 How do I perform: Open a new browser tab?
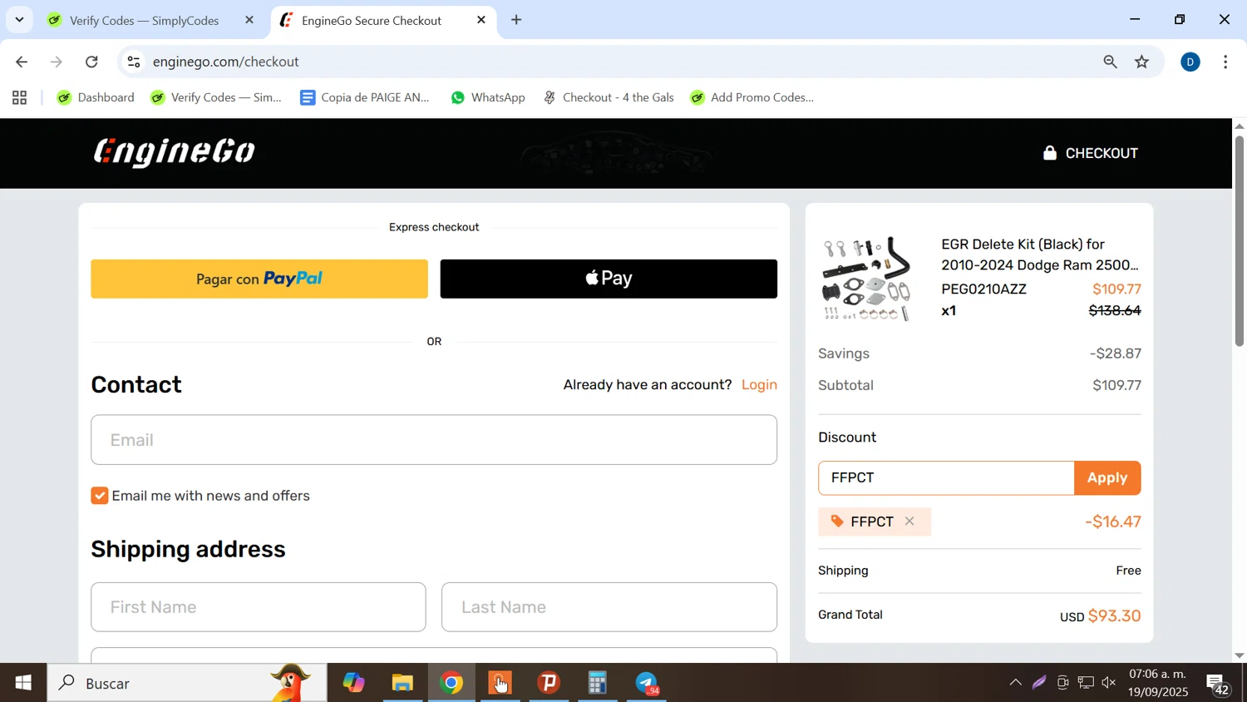pyautogui.click(x=516, y=20)
